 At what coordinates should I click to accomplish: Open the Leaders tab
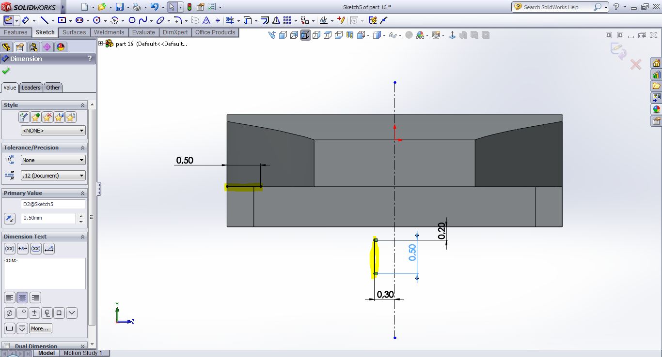(31, 88)
